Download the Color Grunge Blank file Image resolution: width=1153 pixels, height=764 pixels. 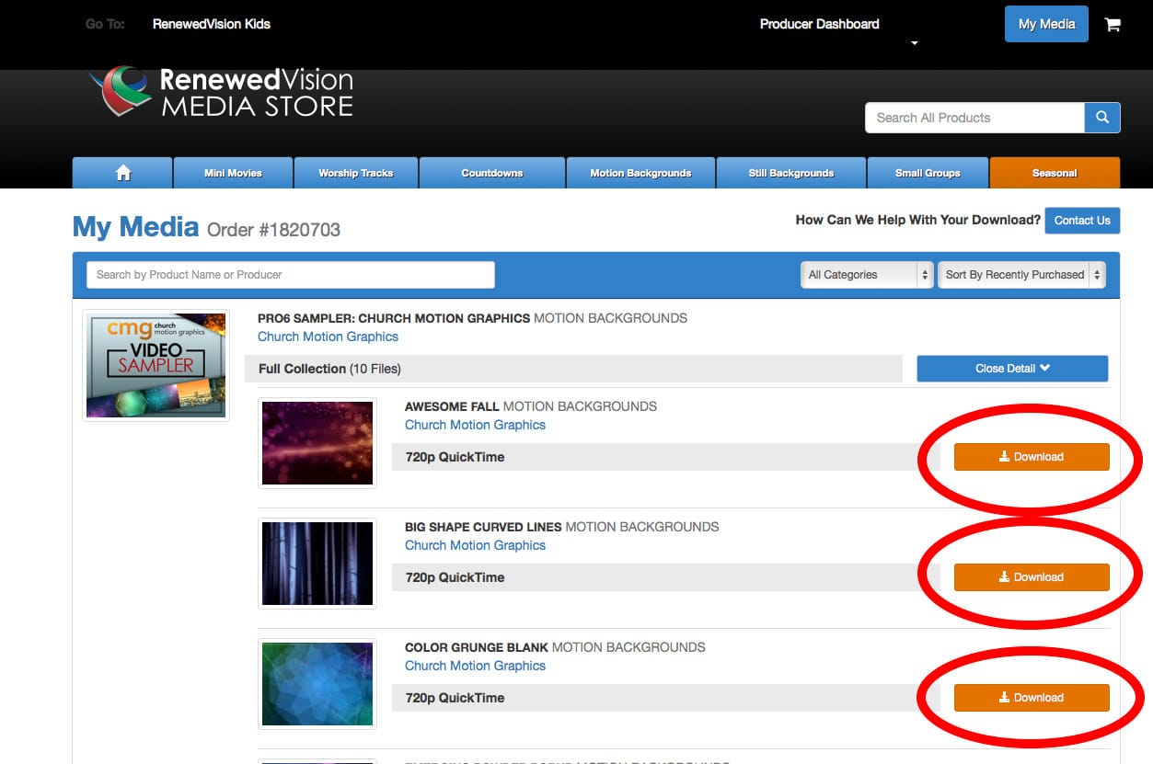pyautogui.click(x=1032, y=698)
